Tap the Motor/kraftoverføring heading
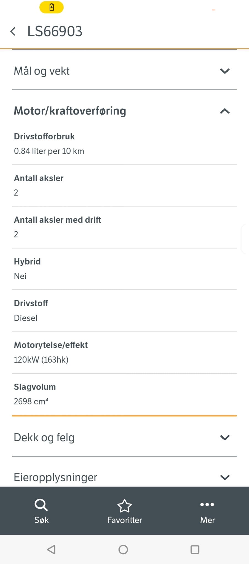The image size is (249, 564). coord(70,111)
